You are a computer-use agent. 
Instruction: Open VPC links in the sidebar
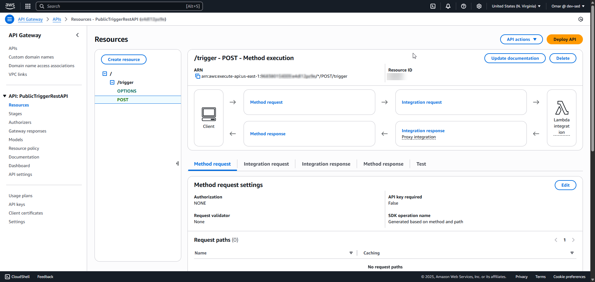click(18, 74)
